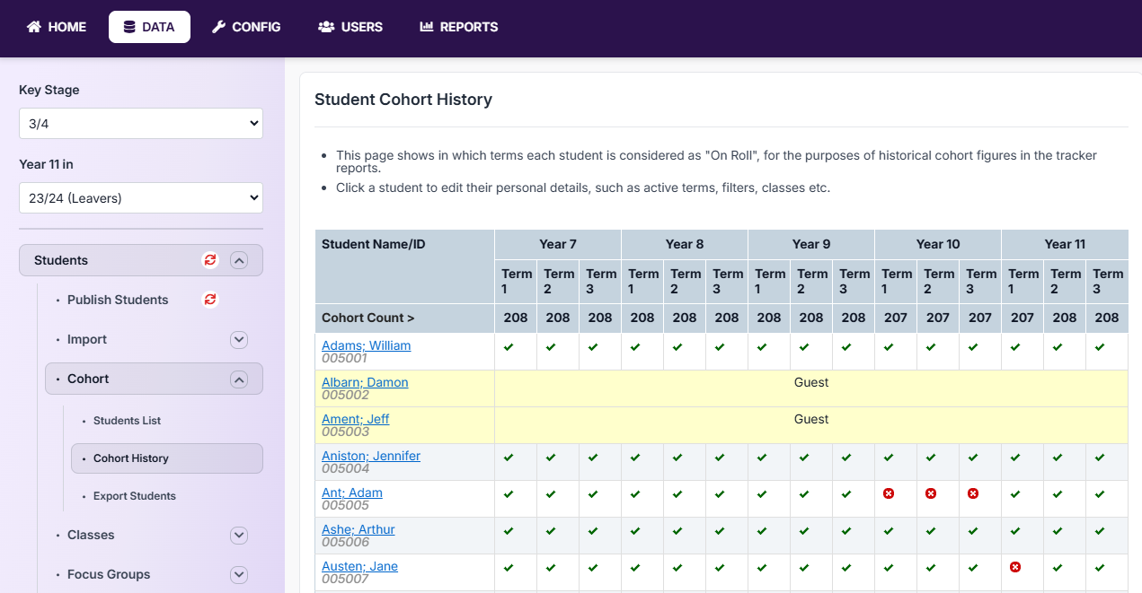Open the Students List menu item

[x=127, y=421]
